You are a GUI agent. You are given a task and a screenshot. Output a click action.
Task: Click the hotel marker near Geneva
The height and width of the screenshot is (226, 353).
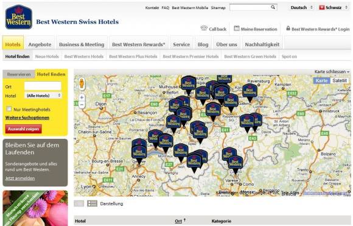139,154
